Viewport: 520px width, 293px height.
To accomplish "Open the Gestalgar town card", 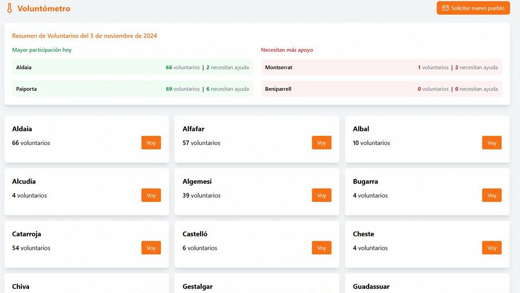I will [257, 285].
